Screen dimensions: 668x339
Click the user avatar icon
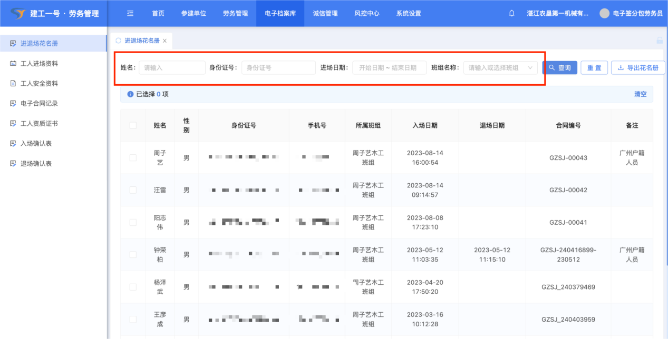(x=604, y=14)
